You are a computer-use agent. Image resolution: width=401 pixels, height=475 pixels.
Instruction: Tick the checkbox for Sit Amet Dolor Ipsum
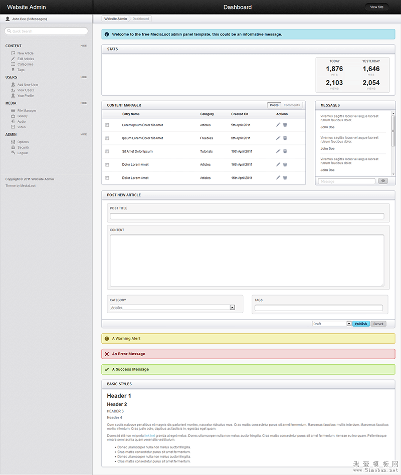pyautogui.click(x=107, y=151)
